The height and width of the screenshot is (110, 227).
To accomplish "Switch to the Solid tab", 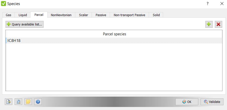I will pyautogui.click(x=156, y=15).
